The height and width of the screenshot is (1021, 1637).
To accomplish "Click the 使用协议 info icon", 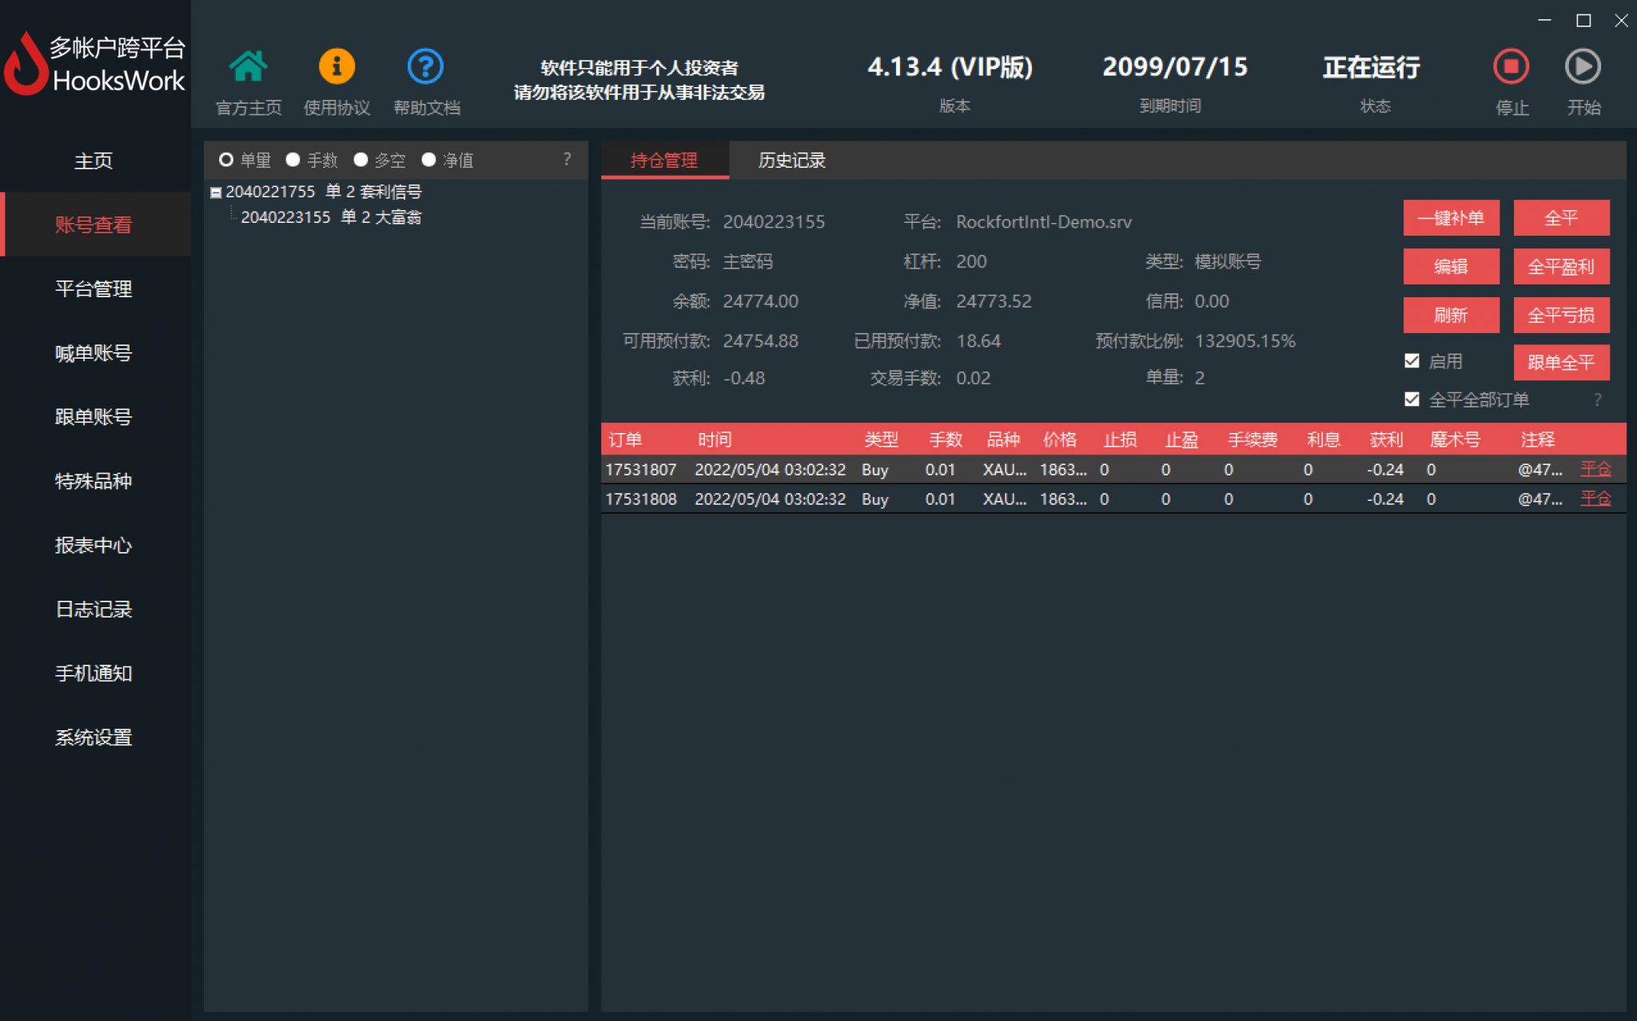I will coord(337,66).
